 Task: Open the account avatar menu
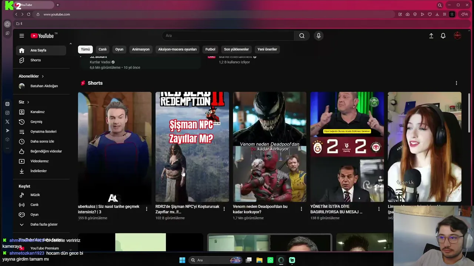(457, 36)
